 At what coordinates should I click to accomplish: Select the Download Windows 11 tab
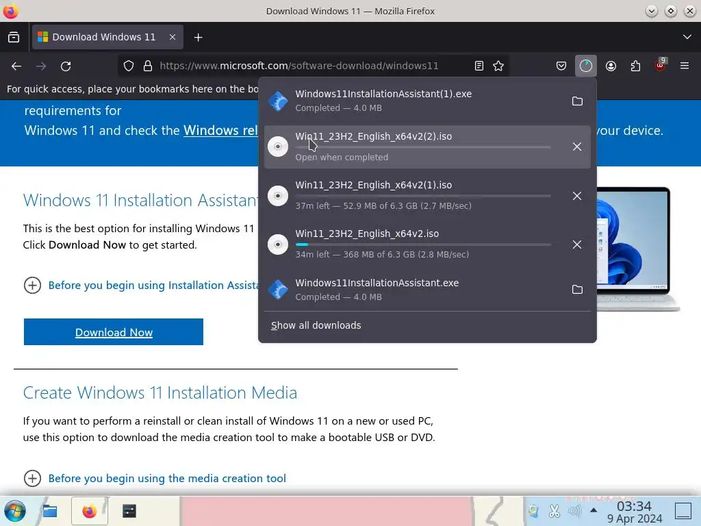pyautogui.click(x=107, y=37)
